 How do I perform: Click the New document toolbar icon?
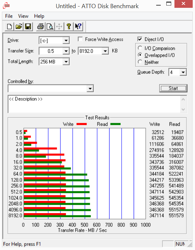click(9, 26)
